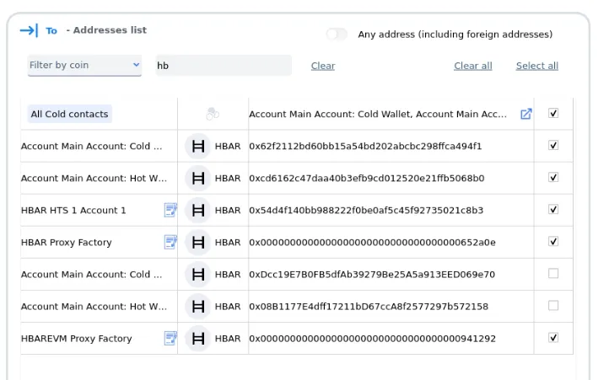Image resolution: width=609 pixels, height=380 pixels.
Task: Uncheck checkbox for HBAR HTS 1 Account 1
Action: 553,209
